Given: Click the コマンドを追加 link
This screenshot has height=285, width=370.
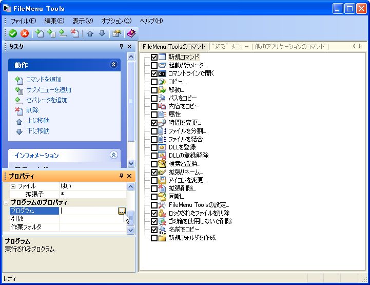Looking at the screenshot, I should pos(44,80).
